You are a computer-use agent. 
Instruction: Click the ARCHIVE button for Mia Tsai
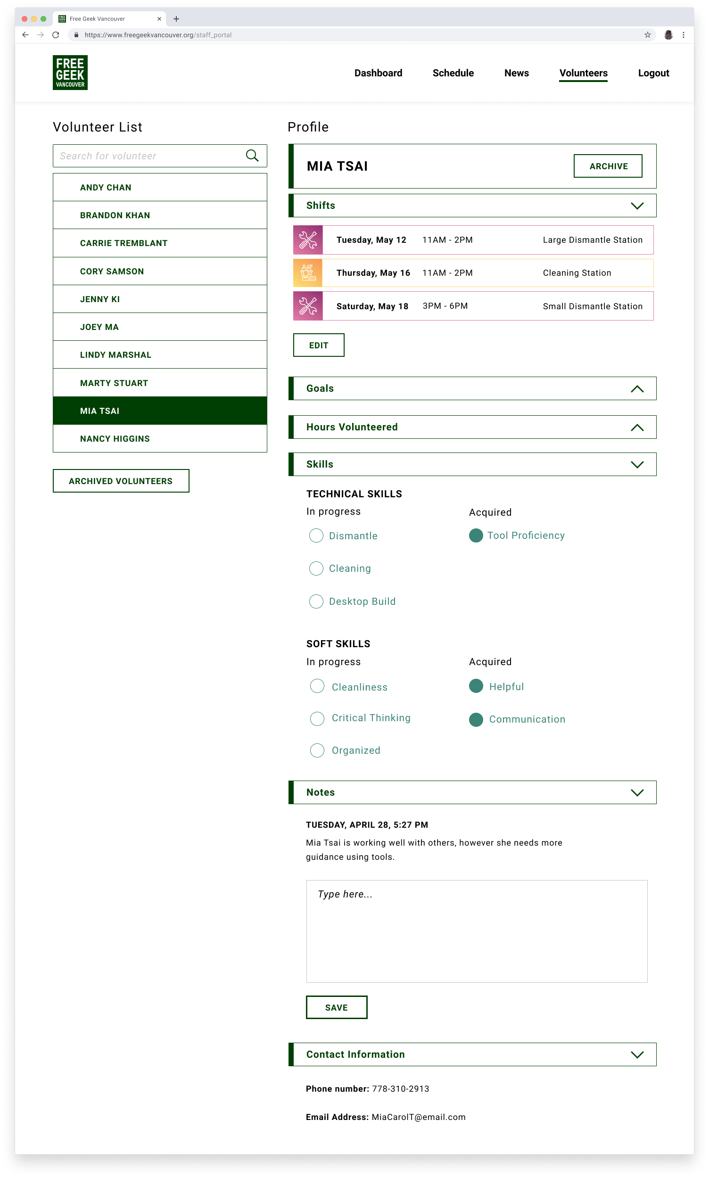click(x=608, y=166)
